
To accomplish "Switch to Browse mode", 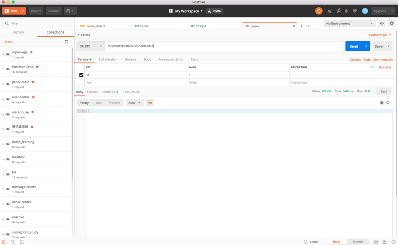I will (x=357, y=242).
